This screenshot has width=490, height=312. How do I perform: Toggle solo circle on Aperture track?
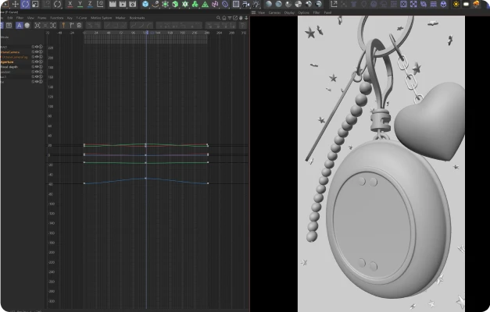41,62
